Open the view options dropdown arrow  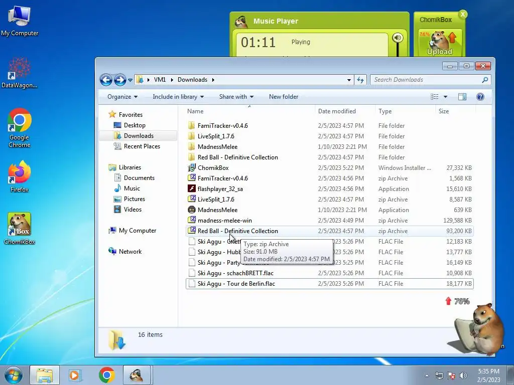point(446,97)
